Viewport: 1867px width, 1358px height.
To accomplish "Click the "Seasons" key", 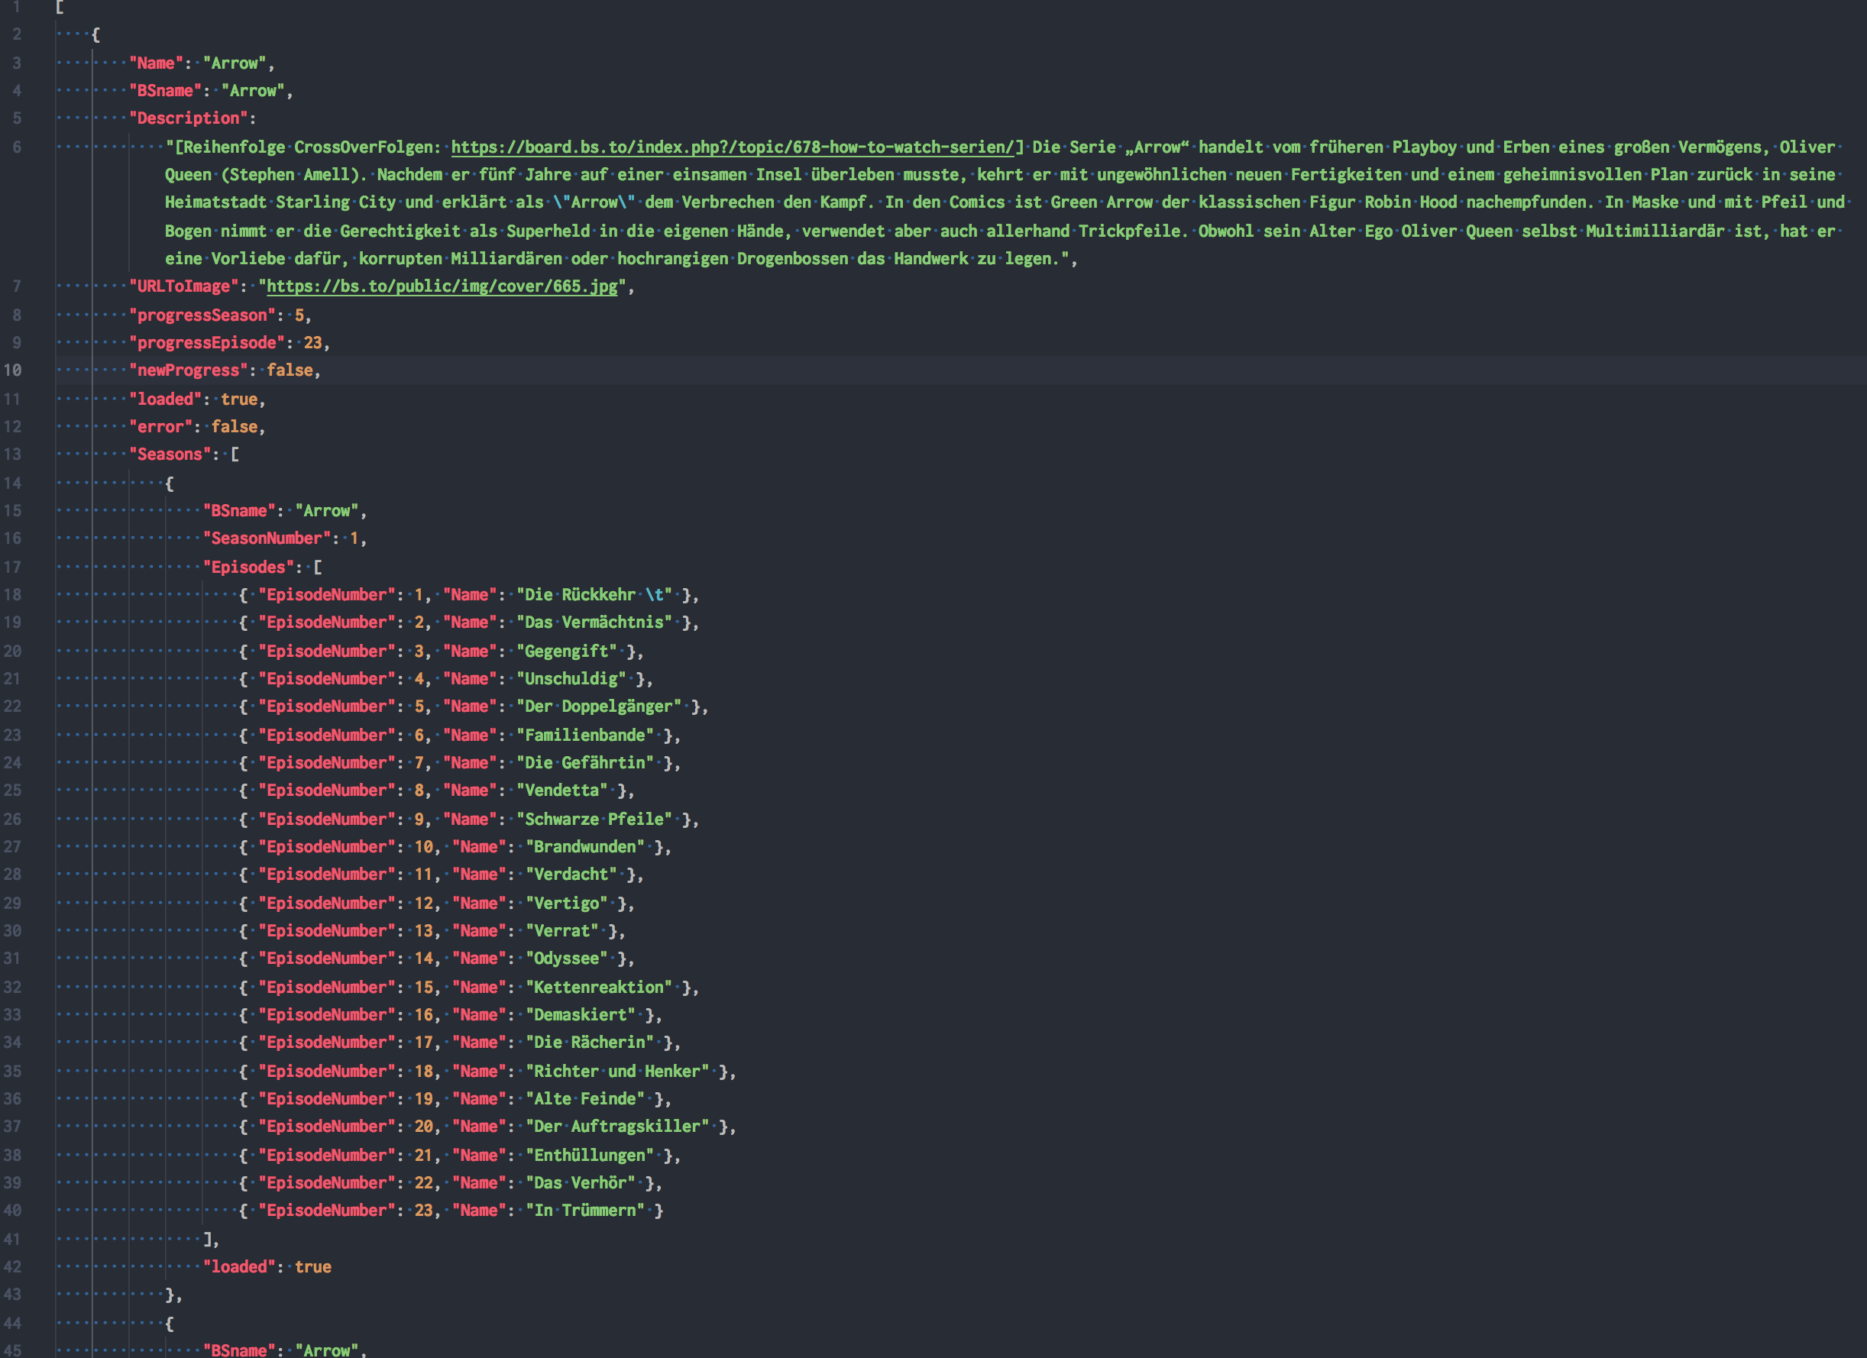I will click(x=170, y=454).
